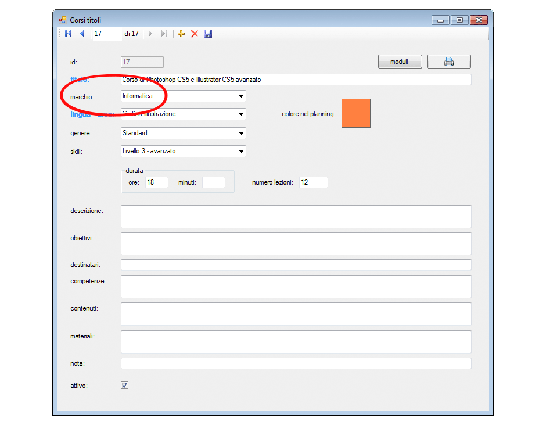Edit the ore duration field

tap(157, 182)
